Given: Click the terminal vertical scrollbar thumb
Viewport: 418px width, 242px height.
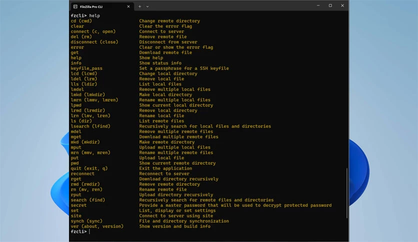Looking at the screenshot, I should tap(347, 193).
